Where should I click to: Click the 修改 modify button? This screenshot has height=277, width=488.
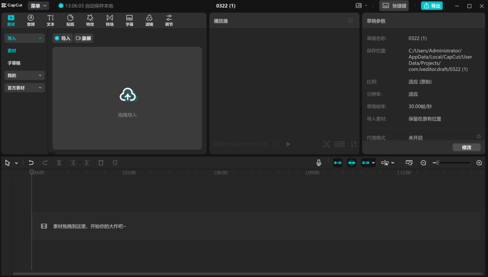[x=466, y=147]
